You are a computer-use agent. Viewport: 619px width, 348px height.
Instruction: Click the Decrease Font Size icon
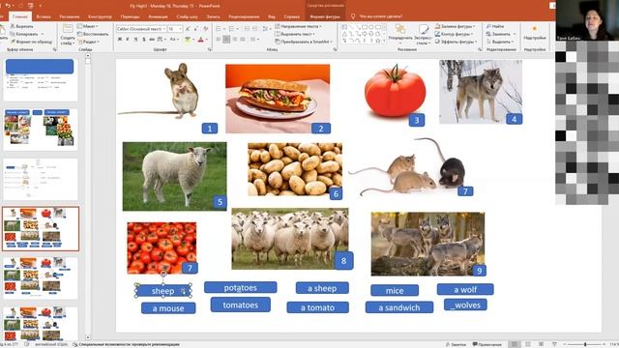pos(195,29)
